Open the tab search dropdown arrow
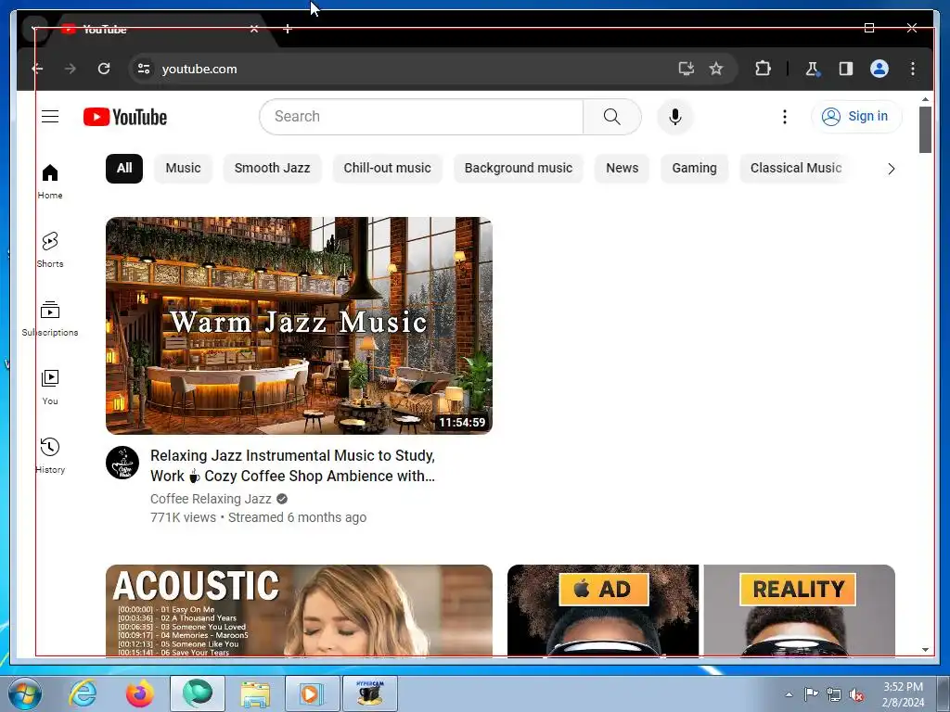The image size is (950, 712). tap(33, 29)
